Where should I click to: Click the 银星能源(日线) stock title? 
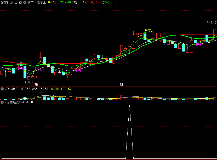click(x=11, y=2)
